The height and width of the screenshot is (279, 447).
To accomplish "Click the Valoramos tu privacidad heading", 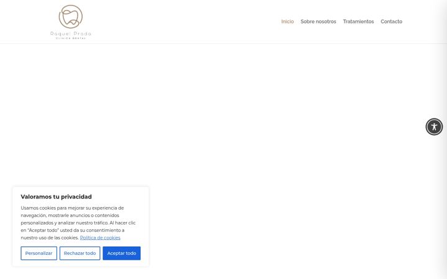I will [56, 197].
